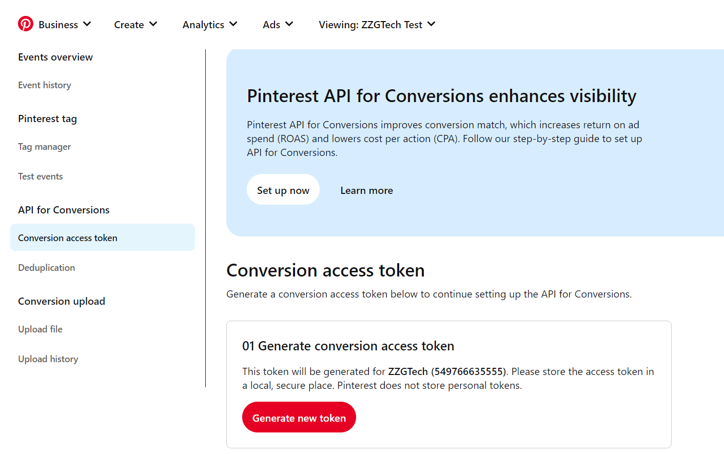Expand the Analytics chevron arrow
The image size is (724, 454).
pyautogui.click(x=233, y=24)
